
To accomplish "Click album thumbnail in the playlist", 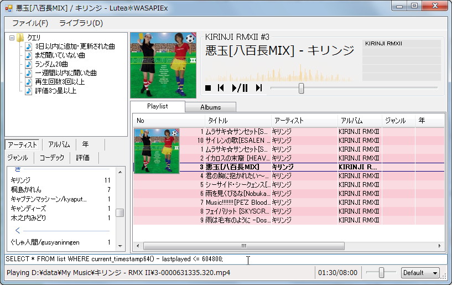I will click(157, 151).
